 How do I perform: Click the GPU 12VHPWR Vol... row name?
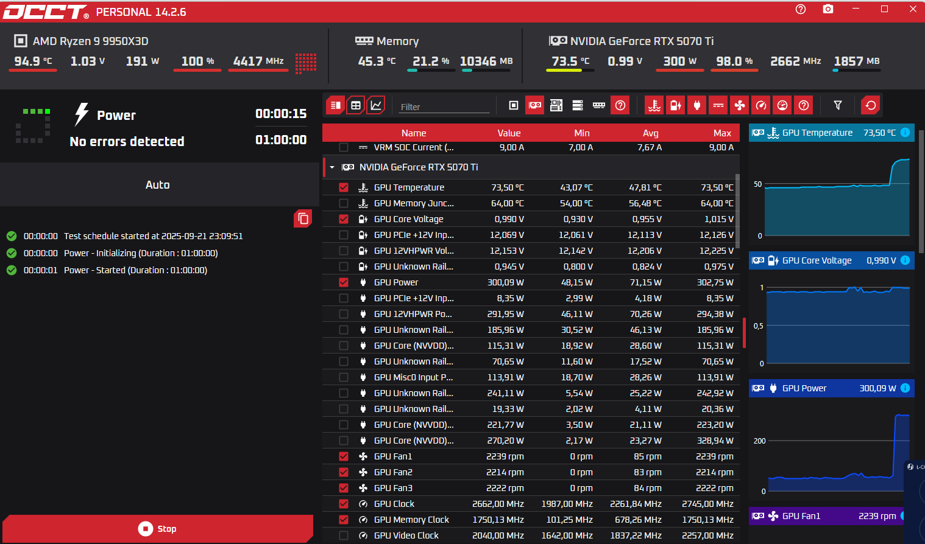tap(414, 251)
